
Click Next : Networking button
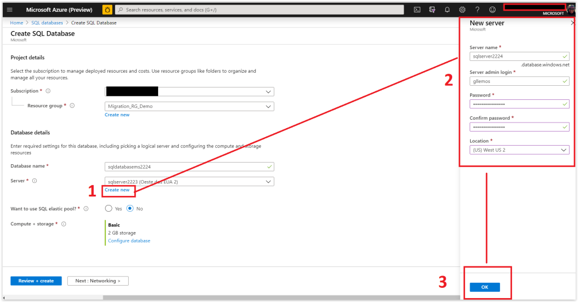pyautogui.click(x=98, y=281)
